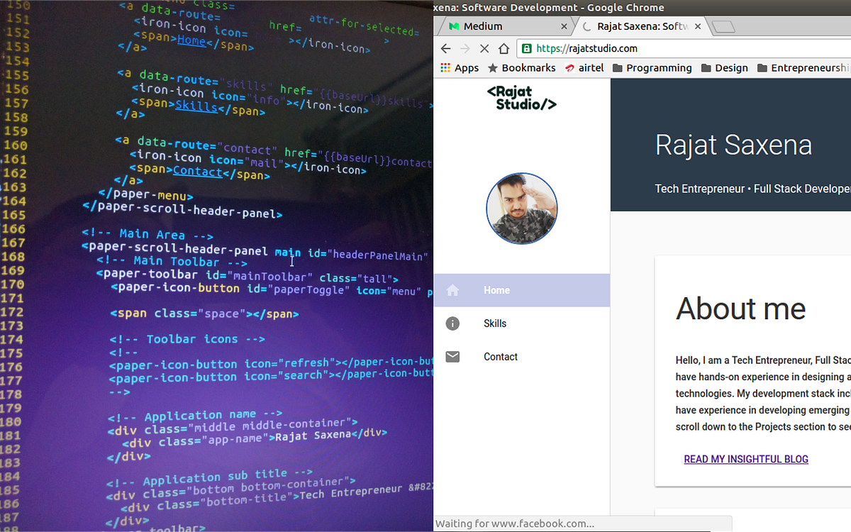Click the Medium favicon on its tab
This screenshot has height=532, width=851.
point(452,26)
